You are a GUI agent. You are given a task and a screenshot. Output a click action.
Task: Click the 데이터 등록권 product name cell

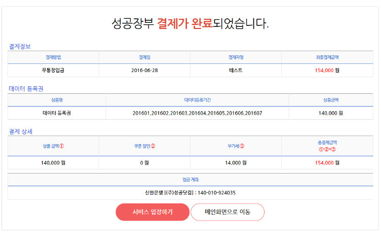coord(56,113)
